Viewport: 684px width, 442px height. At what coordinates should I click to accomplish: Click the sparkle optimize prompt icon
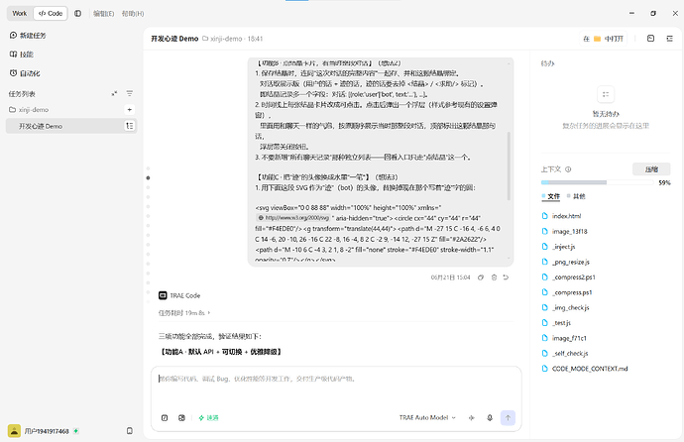point(472,417)
